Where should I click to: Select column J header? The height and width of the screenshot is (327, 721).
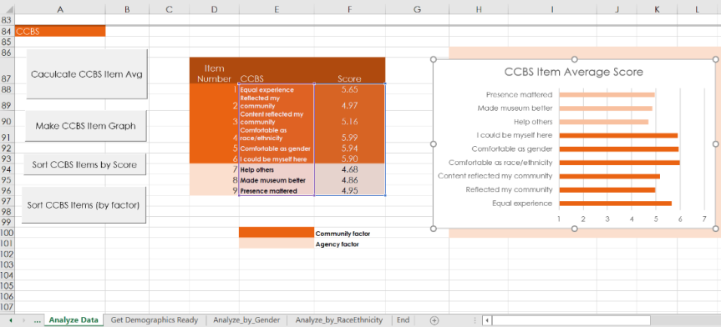[617, 9]
